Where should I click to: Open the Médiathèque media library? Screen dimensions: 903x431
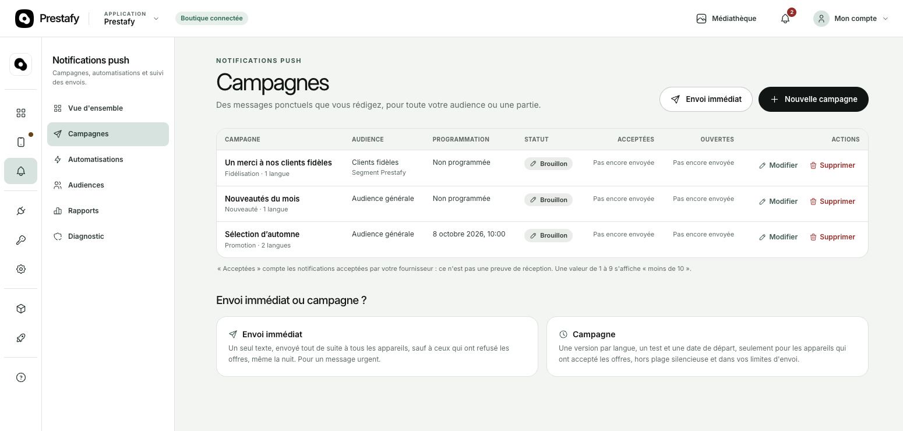pos(726,19)
